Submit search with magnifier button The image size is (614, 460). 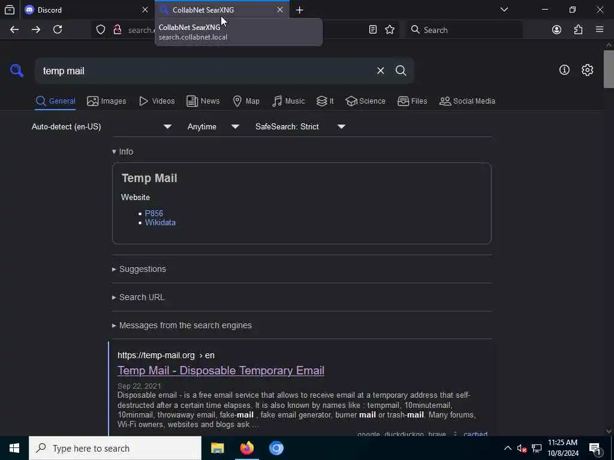[401, 71]
